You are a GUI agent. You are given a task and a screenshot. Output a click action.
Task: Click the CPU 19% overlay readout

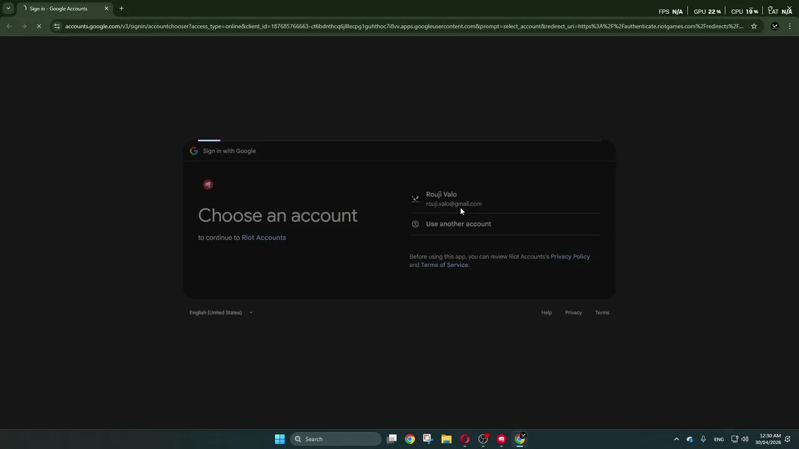pos(744,11)
